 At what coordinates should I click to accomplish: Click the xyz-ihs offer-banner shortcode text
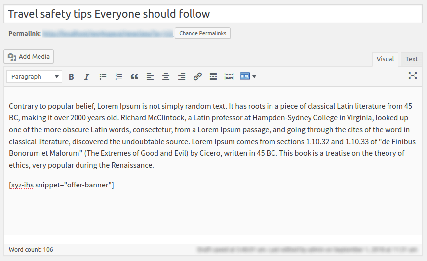61,185
